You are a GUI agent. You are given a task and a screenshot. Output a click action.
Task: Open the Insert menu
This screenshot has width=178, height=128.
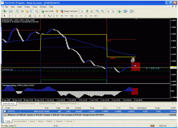[x=20, y=7]
